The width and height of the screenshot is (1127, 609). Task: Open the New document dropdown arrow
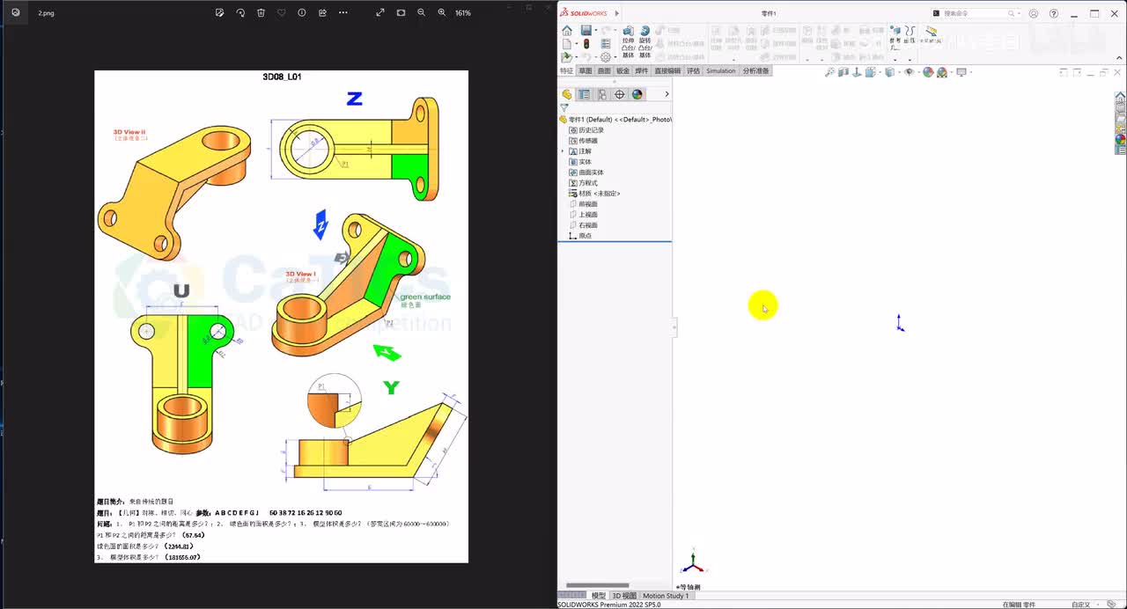[x=577, y=44]
